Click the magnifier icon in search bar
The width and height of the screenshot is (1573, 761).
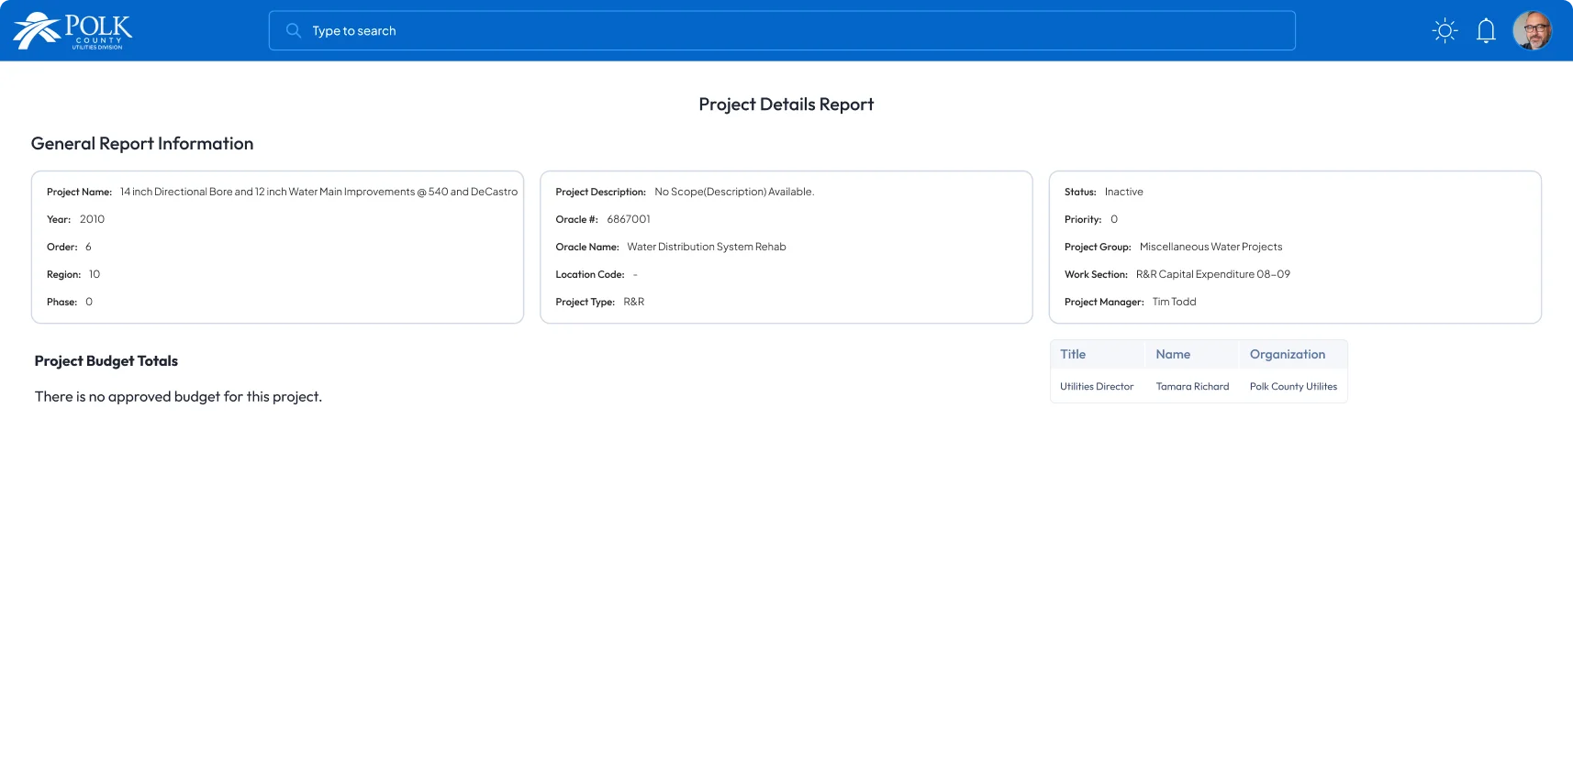[294, 30]
